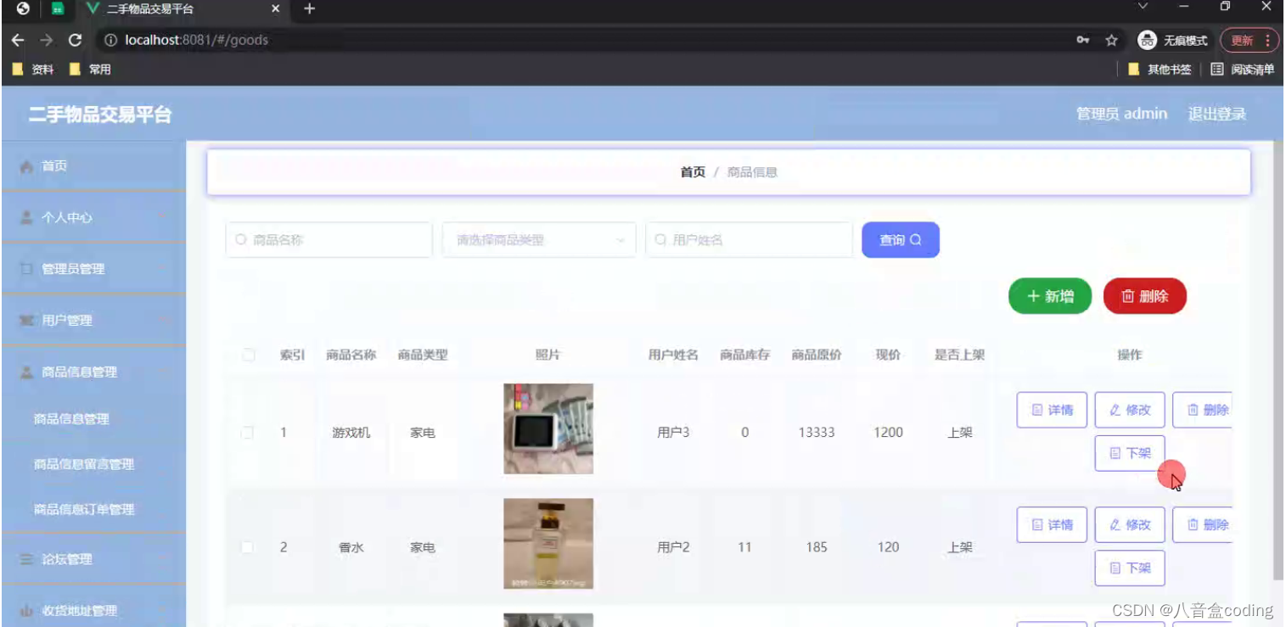Bookmark this page with star icon
The width and height of the screenshot is (1286, 627).
point(1111,40)
